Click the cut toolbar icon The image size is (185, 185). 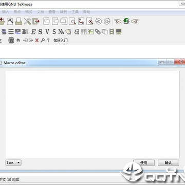(x=46, y=21)
